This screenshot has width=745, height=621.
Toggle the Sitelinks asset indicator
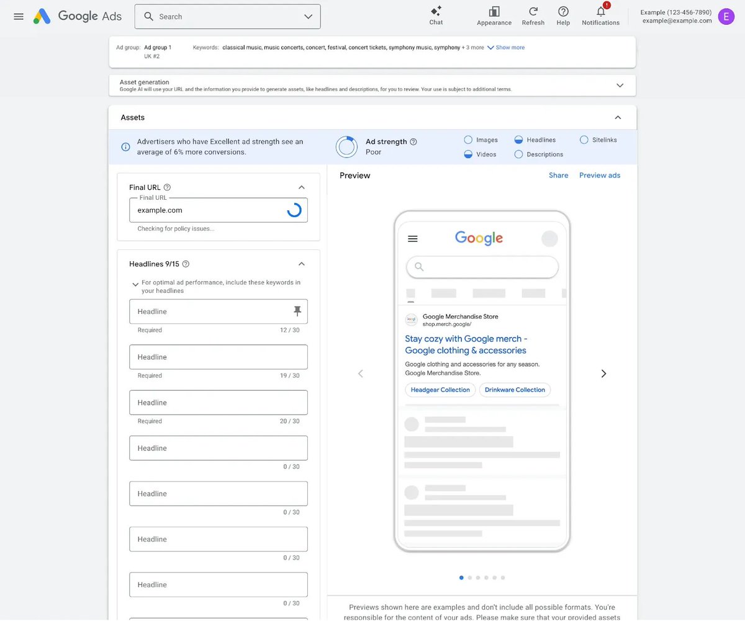[x=584, y=140]
